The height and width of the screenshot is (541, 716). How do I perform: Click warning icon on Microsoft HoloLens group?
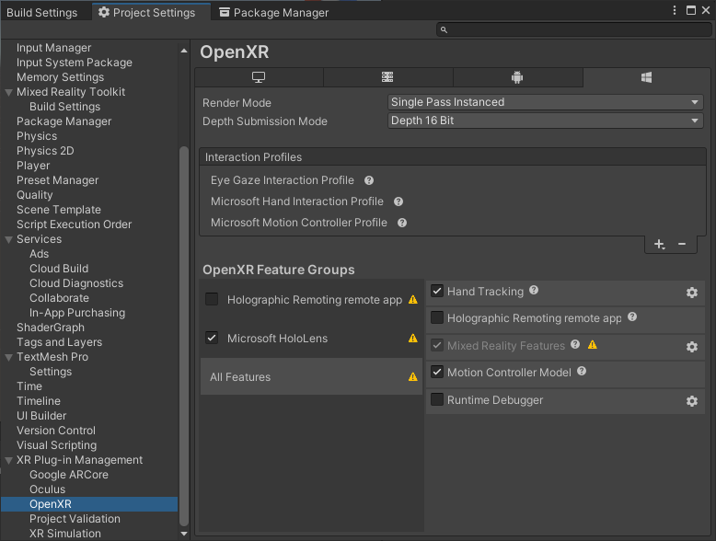click(413, 339)
